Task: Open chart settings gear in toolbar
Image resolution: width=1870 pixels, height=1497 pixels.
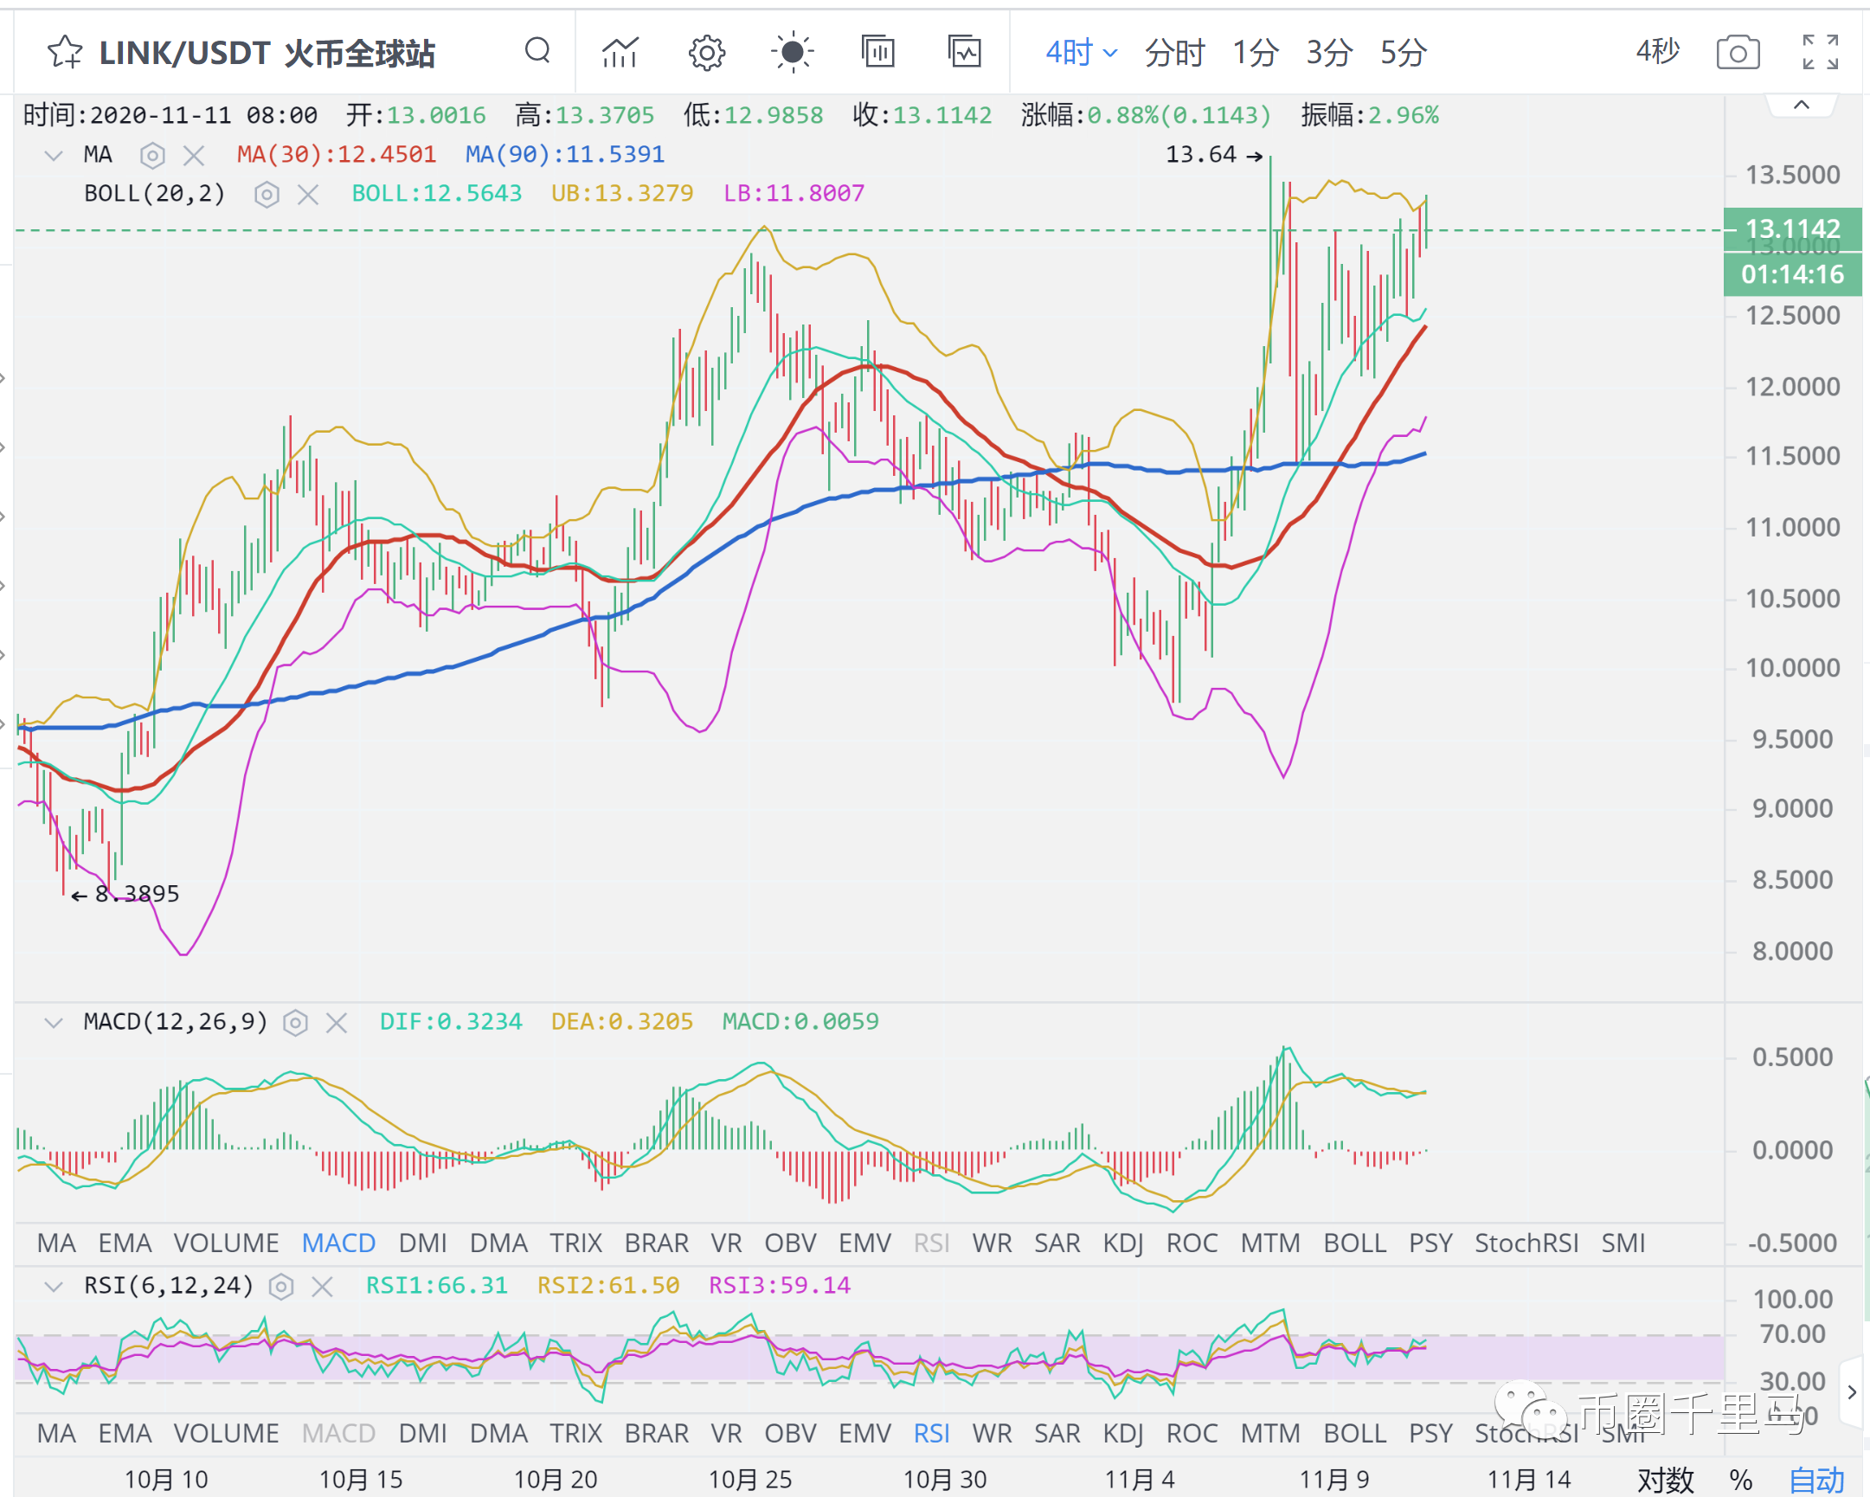Action: 707,53
